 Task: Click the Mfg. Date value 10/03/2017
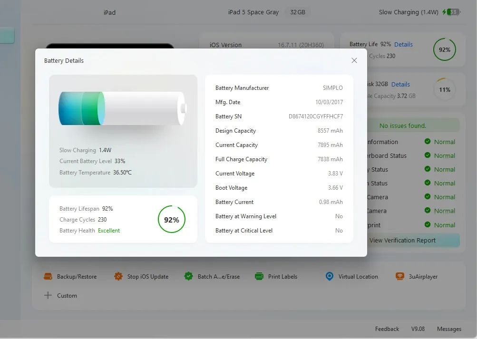point(329,102)
